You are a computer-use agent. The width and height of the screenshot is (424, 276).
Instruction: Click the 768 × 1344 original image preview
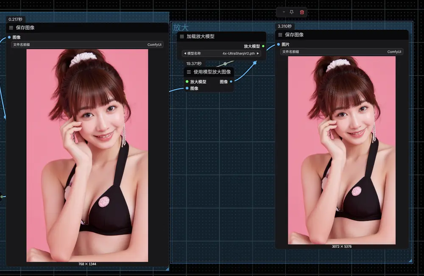87,155
